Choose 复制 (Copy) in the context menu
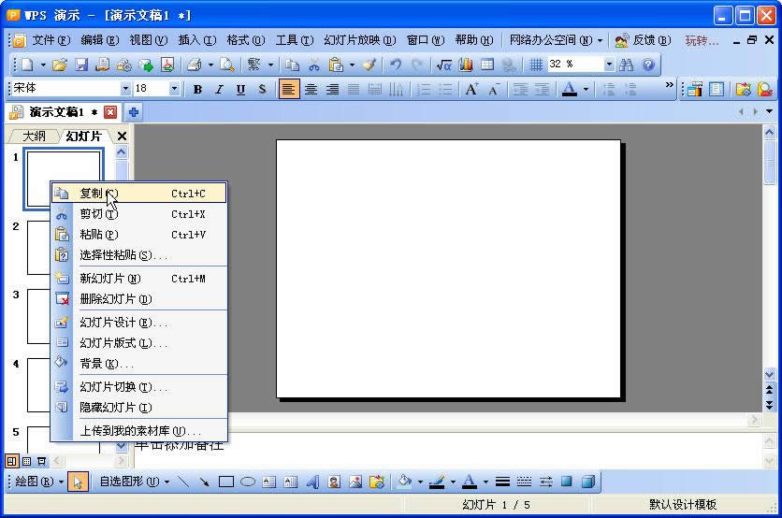The width and height of the screenshot is (782, 518). (x=92, y=194)
